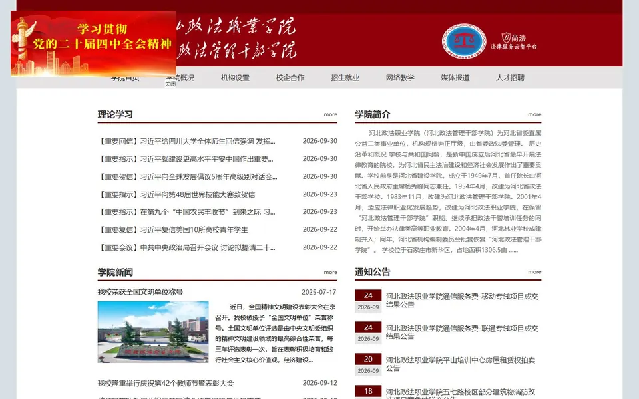Click more next to 理论学习 heading

331,114
